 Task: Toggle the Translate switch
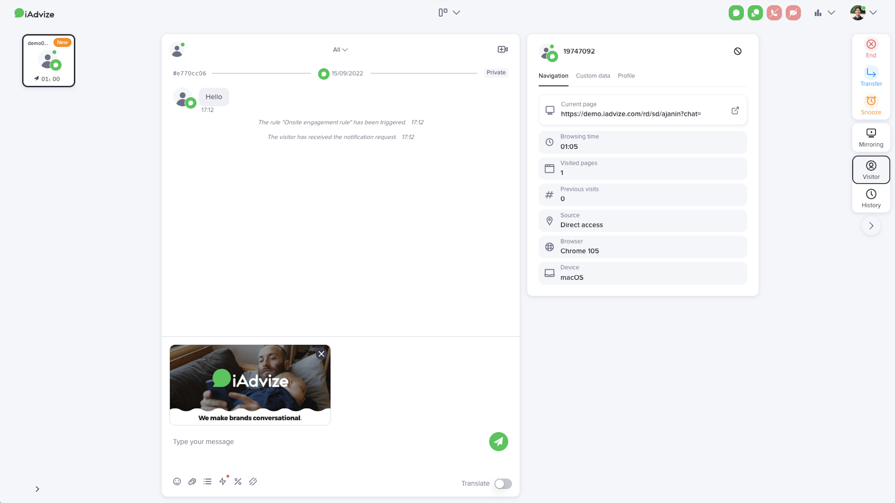coord(503,484)
